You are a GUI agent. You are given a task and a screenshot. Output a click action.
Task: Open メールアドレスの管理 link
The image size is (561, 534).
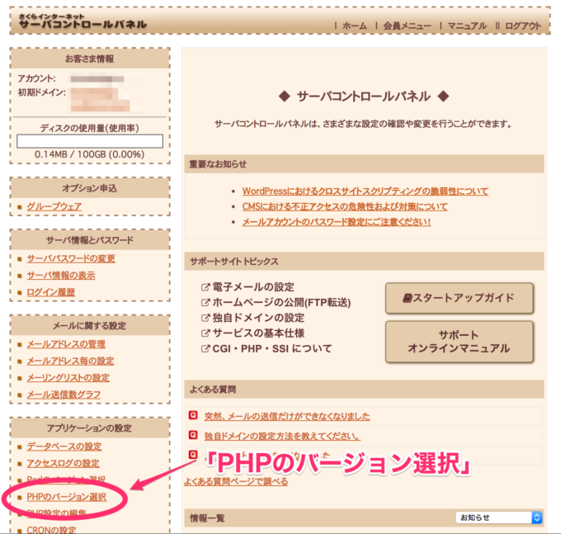[66, 344]
